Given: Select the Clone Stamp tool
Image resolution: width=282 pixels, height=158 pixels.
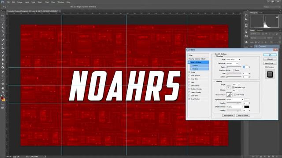Looking at the screenshot, I should click(3, 48).
